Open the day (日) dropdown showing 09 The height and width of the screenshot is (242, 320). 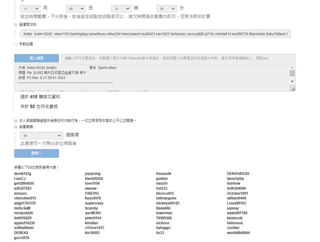tap(75, 8)
